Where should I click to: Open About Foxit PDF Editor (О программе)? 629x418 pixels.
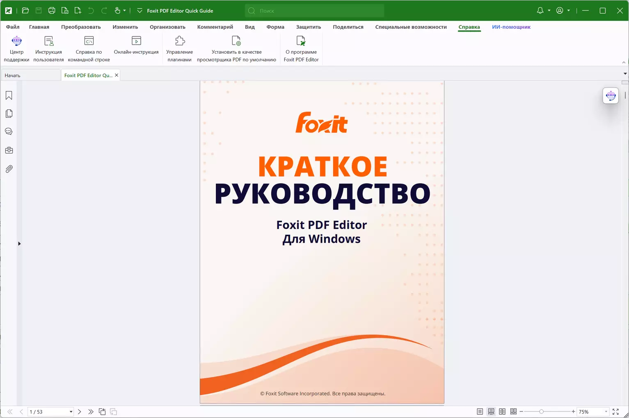point(301,49)
